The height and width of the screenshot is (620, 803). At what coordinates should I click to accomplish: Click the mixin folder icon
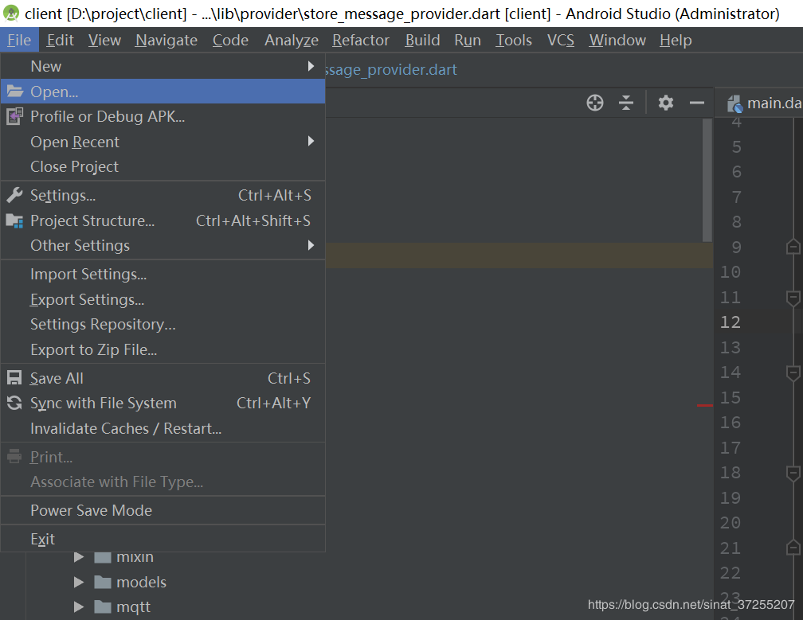103,556
